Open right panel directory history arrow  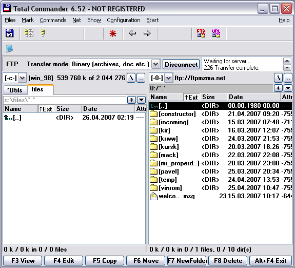coord(288,88)
